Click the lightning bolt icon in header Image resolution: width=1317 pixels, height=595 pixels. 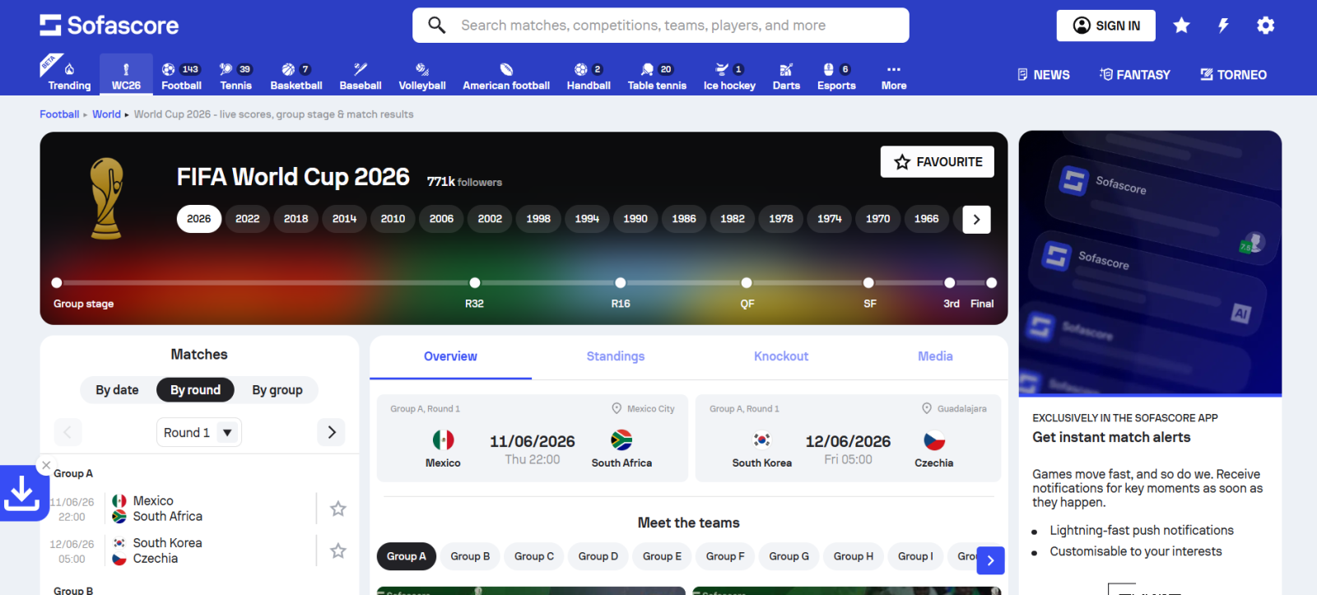point(1223,26)
